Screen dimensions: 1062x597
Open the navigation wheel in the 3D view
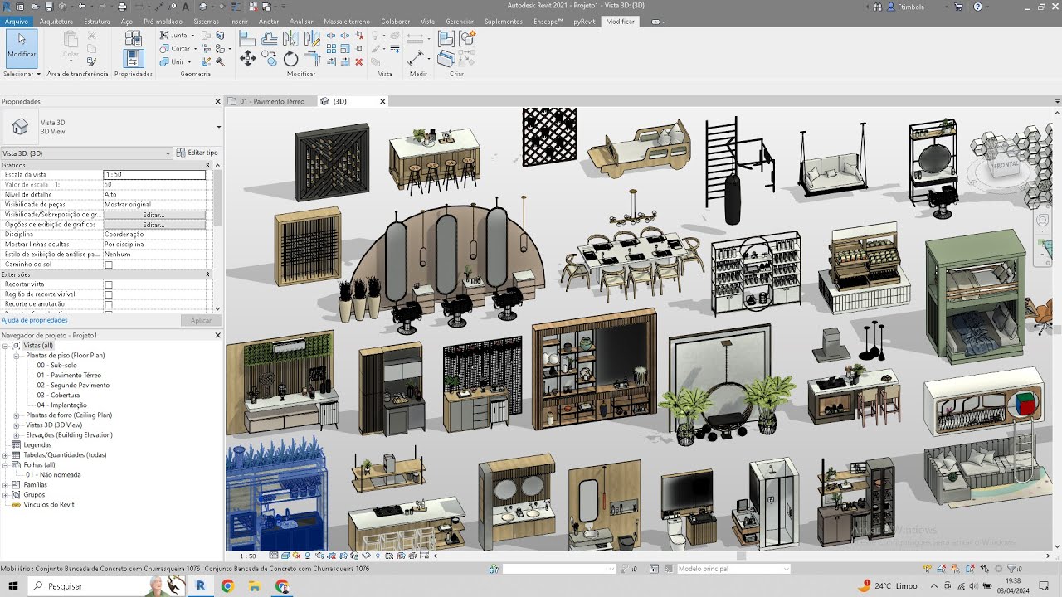pyautogui.click(x=1043, y=221)
